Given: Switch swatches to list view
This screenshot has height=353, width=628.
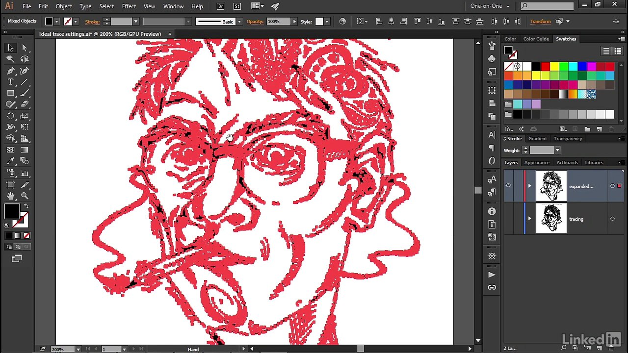Looking at the screenshot, I should click(606, 51).
